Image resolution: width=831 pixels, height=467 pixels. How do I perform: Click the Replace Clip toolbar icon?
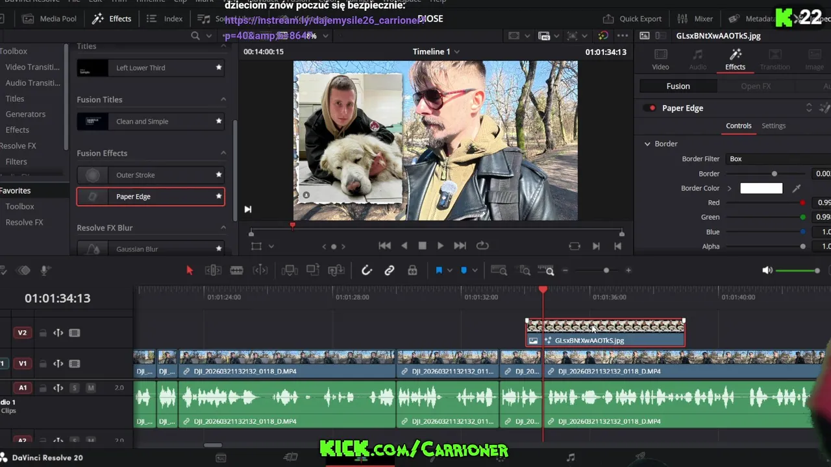click(336, 270)
